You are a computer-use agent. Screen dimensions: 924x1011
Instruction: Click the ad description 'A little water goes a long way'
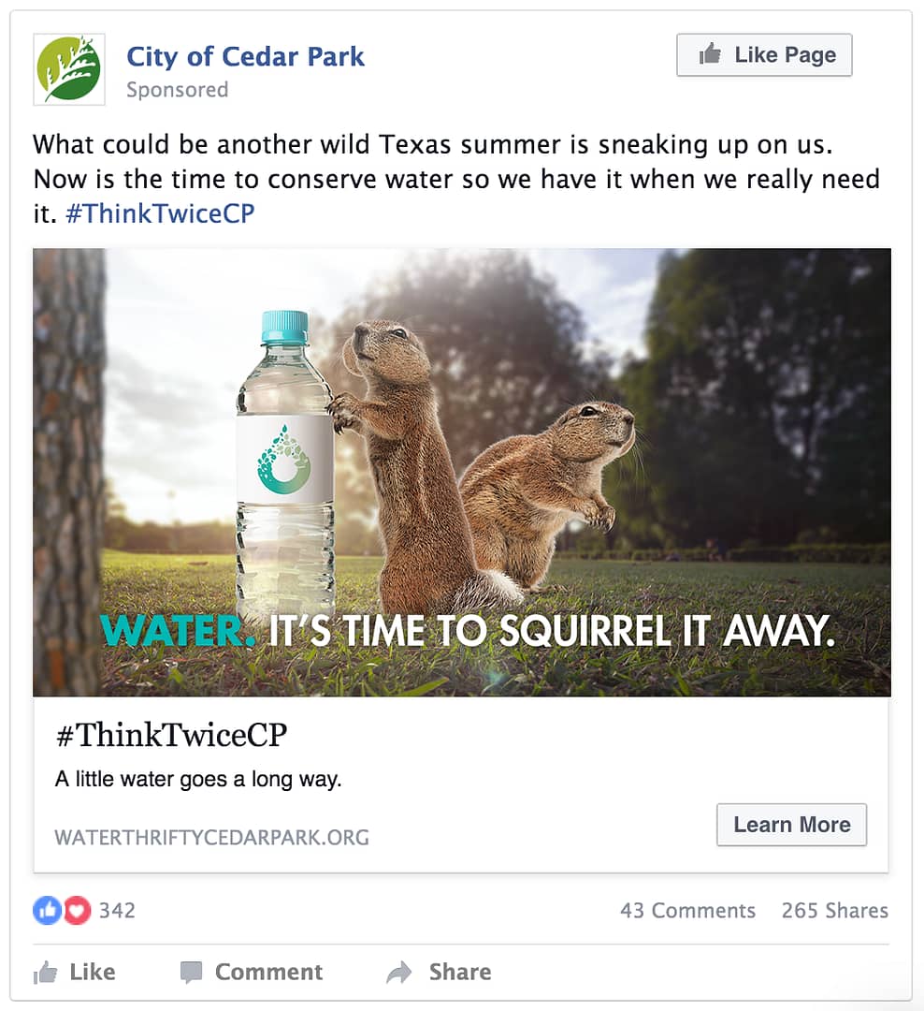click(198, 779)
